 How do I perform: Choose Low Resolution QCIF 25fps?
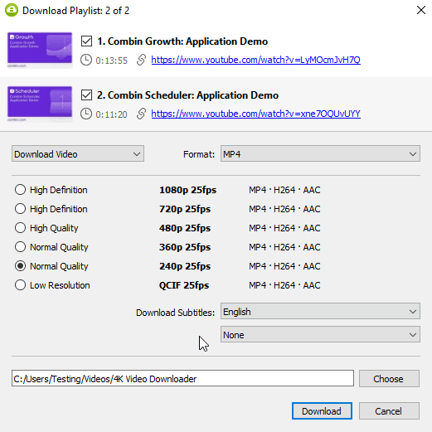point(20,285)
